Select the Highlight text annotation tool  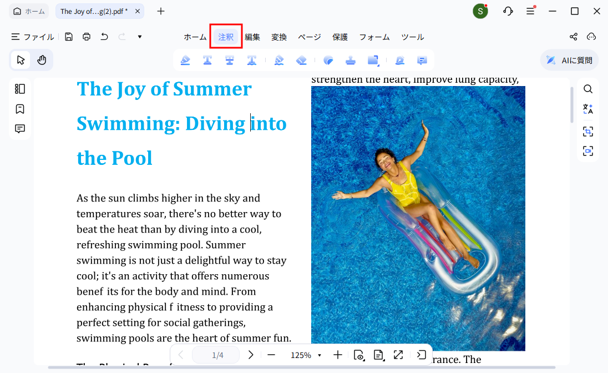185,60
